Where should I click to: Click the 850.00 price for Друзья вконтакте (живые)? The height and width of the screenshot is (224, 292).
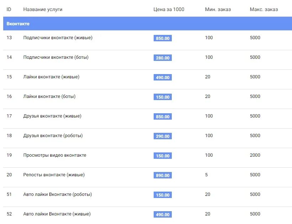[x=163, y=116]
